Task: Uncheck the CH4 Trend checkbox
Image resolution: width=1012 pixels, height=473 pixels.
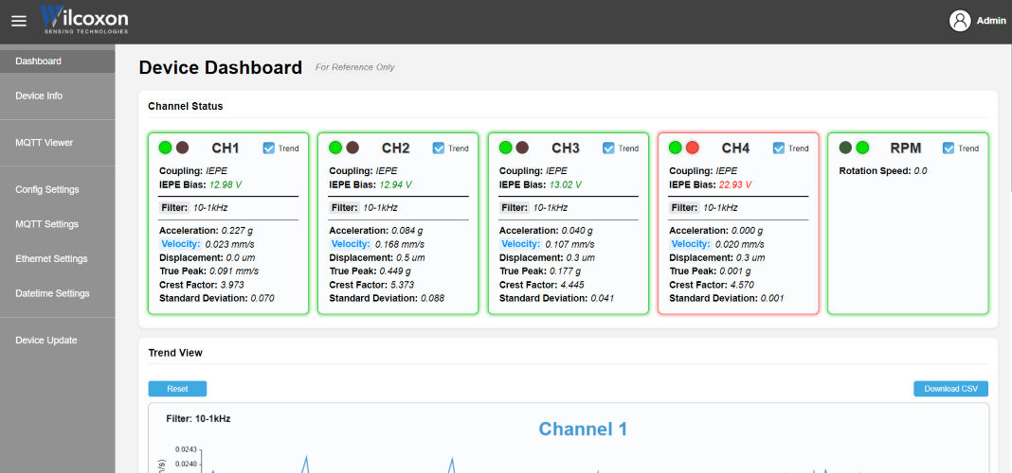Action: (779, 149)
